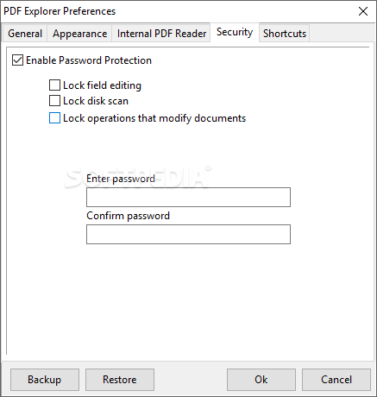The width and height of the screenshot is (377, 397).
Task: Click the Enter password label text
Action: click(x=121, y=179)
